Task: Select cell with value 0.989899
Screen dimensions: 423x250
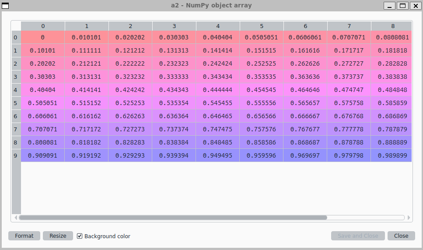Action: [392, 155]
